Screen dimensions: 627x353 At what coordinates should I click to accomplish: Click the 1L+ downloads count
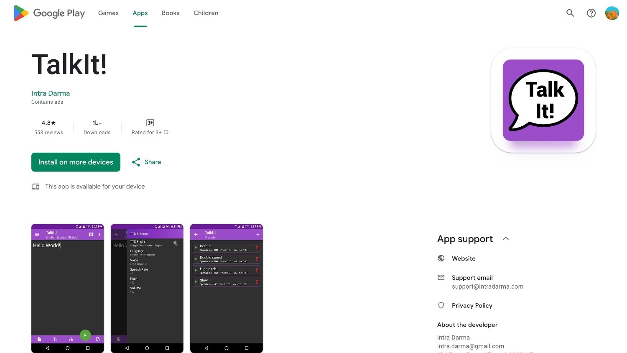(x=97, y=123)
